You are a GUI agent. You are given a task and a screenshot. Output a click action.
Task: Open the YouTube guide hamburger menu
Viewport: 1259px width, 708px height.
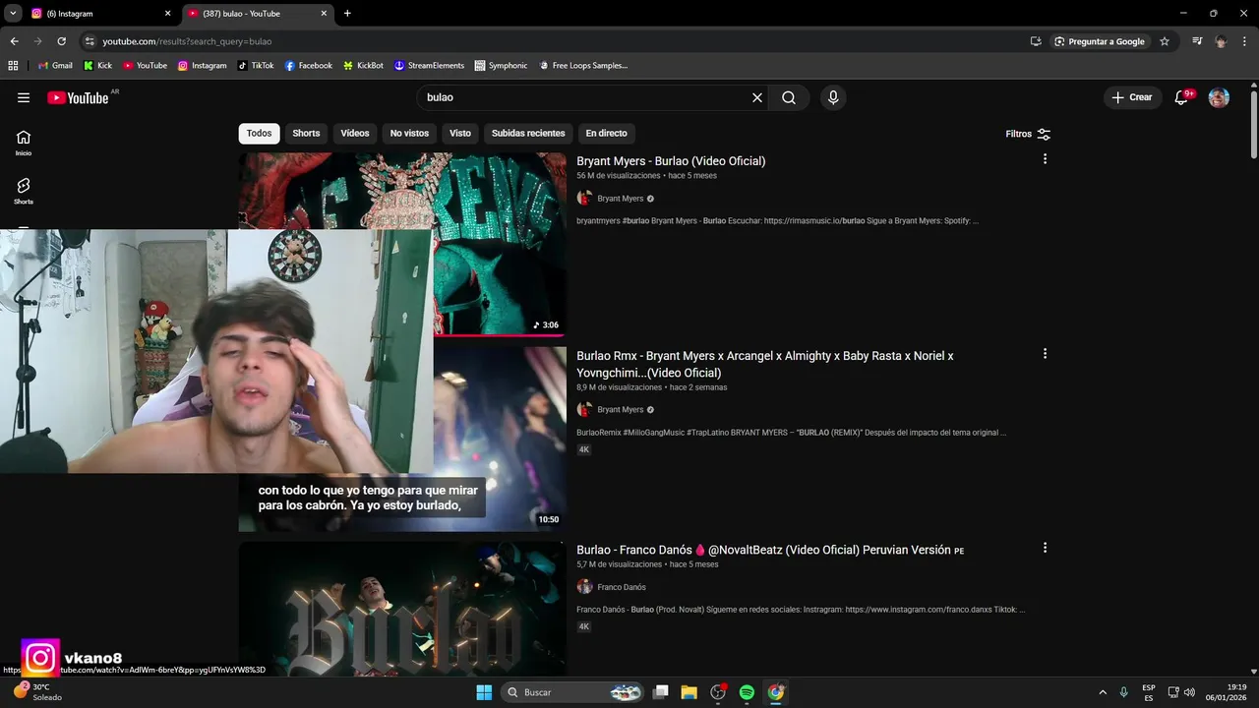point(24,97)
